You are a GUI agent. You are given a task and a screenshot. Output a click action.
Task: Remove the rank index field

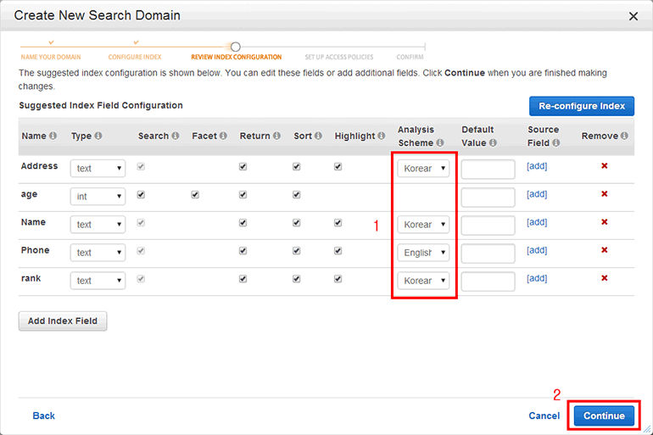pos(604,278)
